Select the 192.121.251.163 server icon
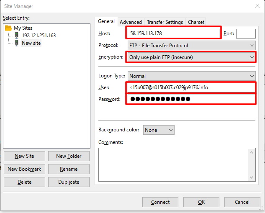Screen dimensions: 265x213 (17, 36)
